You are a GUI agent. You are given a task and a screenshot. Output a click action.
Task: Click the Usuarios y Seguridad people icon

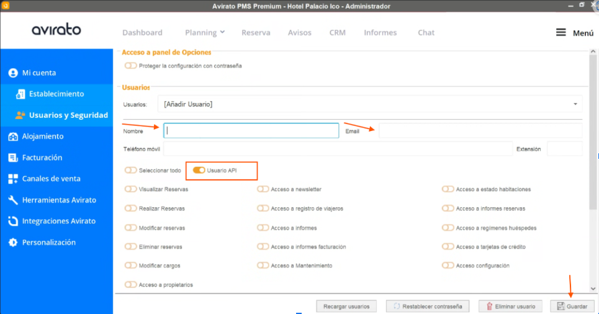[x=20, y=115]
